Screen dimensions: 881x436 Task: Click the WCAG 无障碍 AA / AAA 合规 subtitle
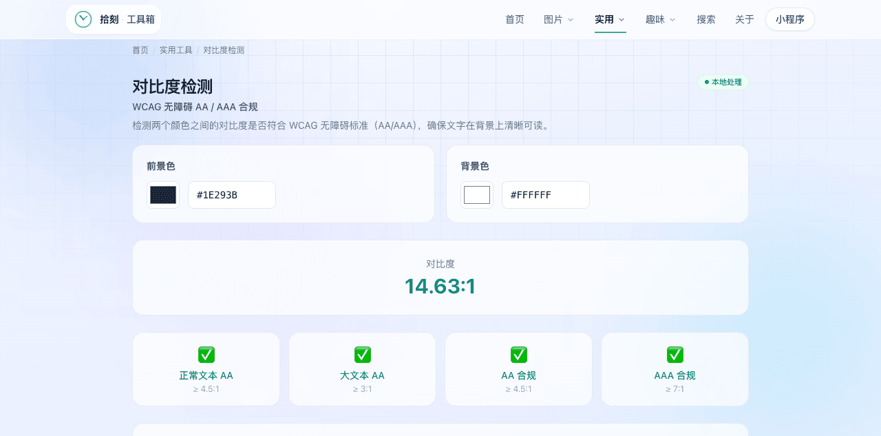pyautogui.click(x=195, y=107)
